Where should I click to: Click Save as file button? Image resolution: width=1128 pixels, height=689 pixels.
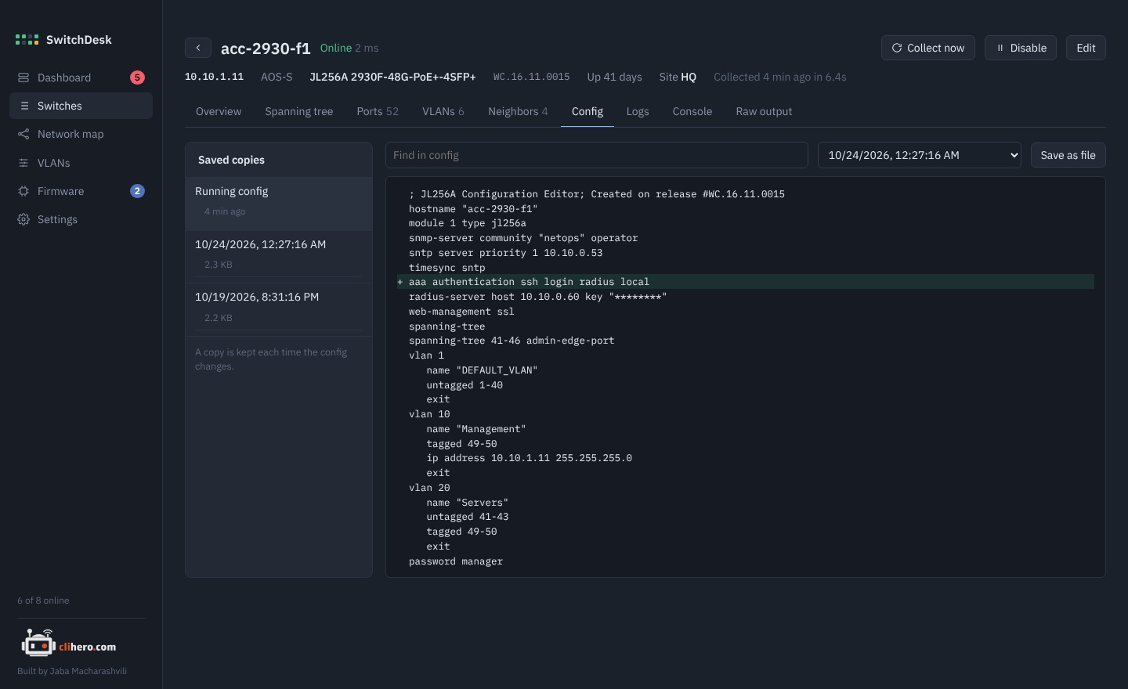pos(1068,155)
